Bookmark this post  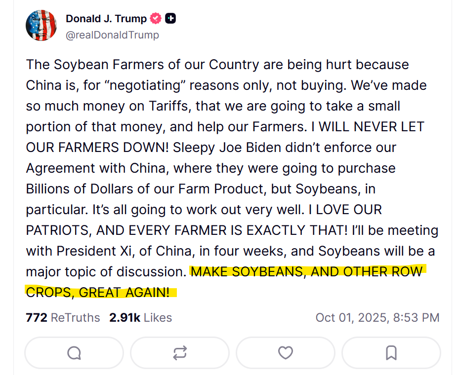[x=391, y=353]
